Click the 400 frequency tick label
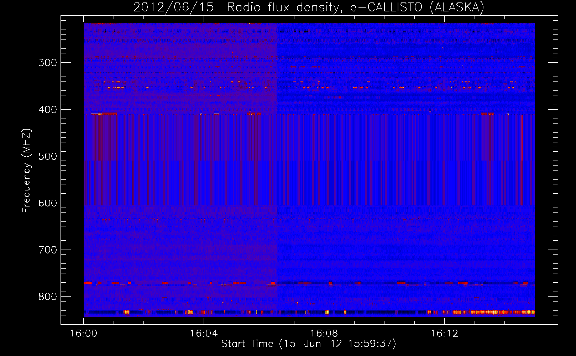Image resolution: width=576 pixels, height=356 pixels. 48,110
